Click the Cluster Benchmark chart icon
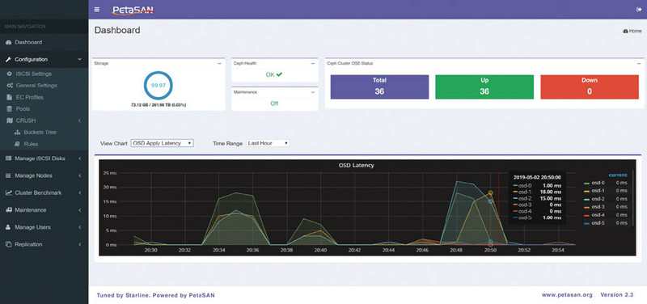 [9, 192]
